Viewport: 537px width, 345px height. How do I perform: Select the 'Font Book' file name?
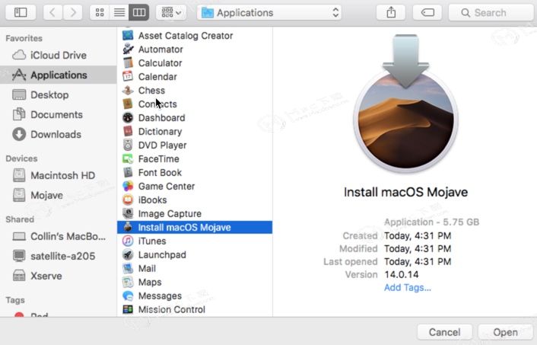(160, 172)
